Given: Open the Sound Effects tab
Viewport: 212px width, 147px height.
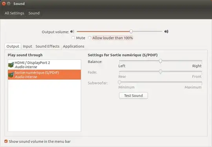Looking at the screenshot, I should [48, 46].
